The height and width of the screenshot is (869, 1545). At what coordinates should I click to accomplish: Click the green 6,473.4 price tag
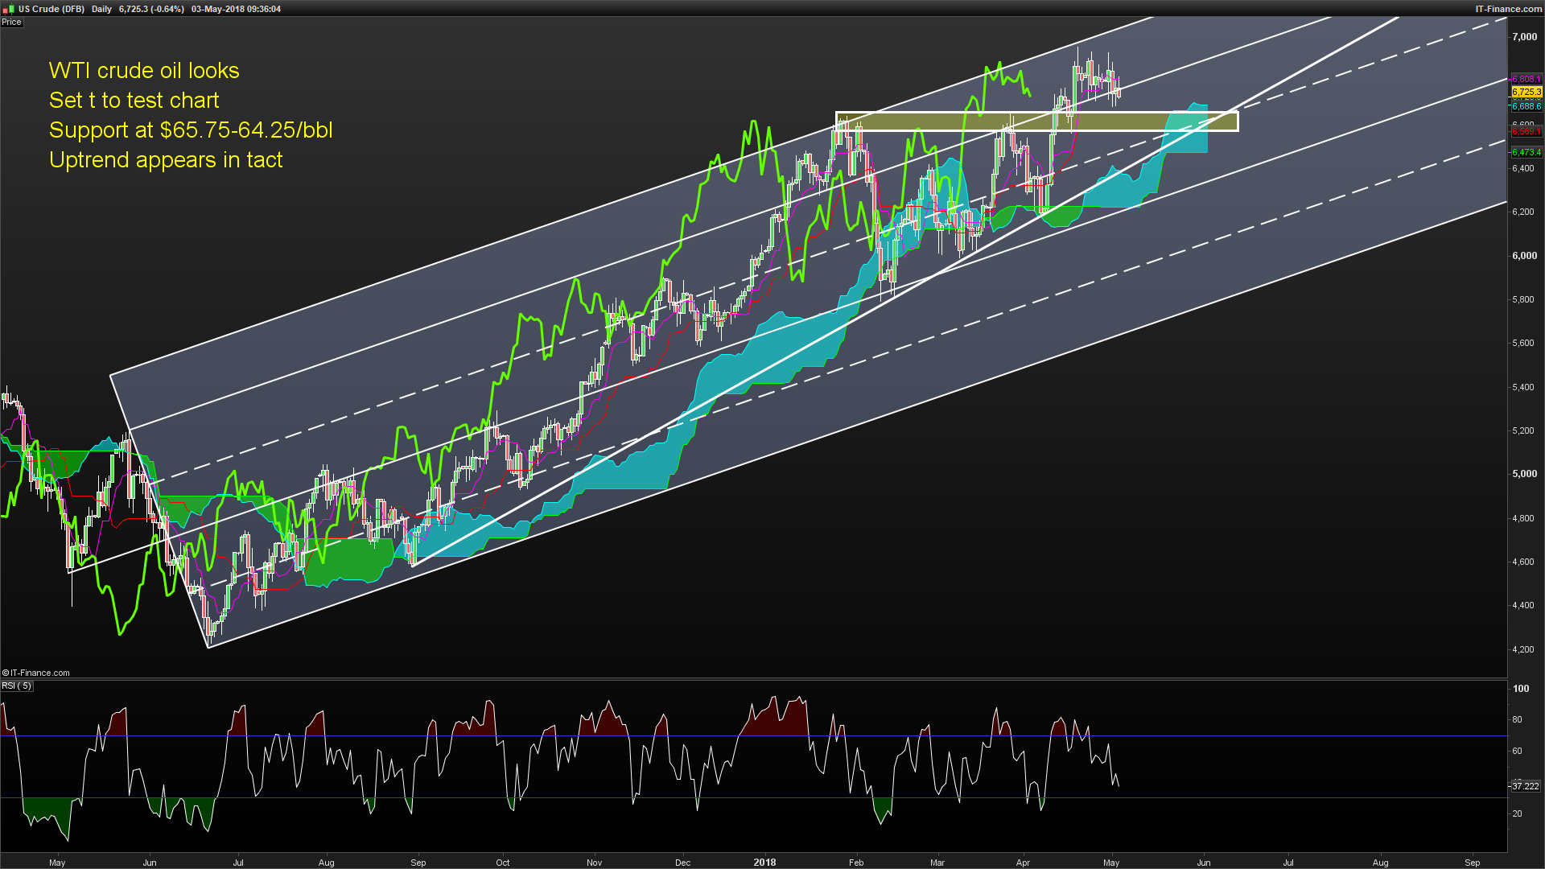1526,152
